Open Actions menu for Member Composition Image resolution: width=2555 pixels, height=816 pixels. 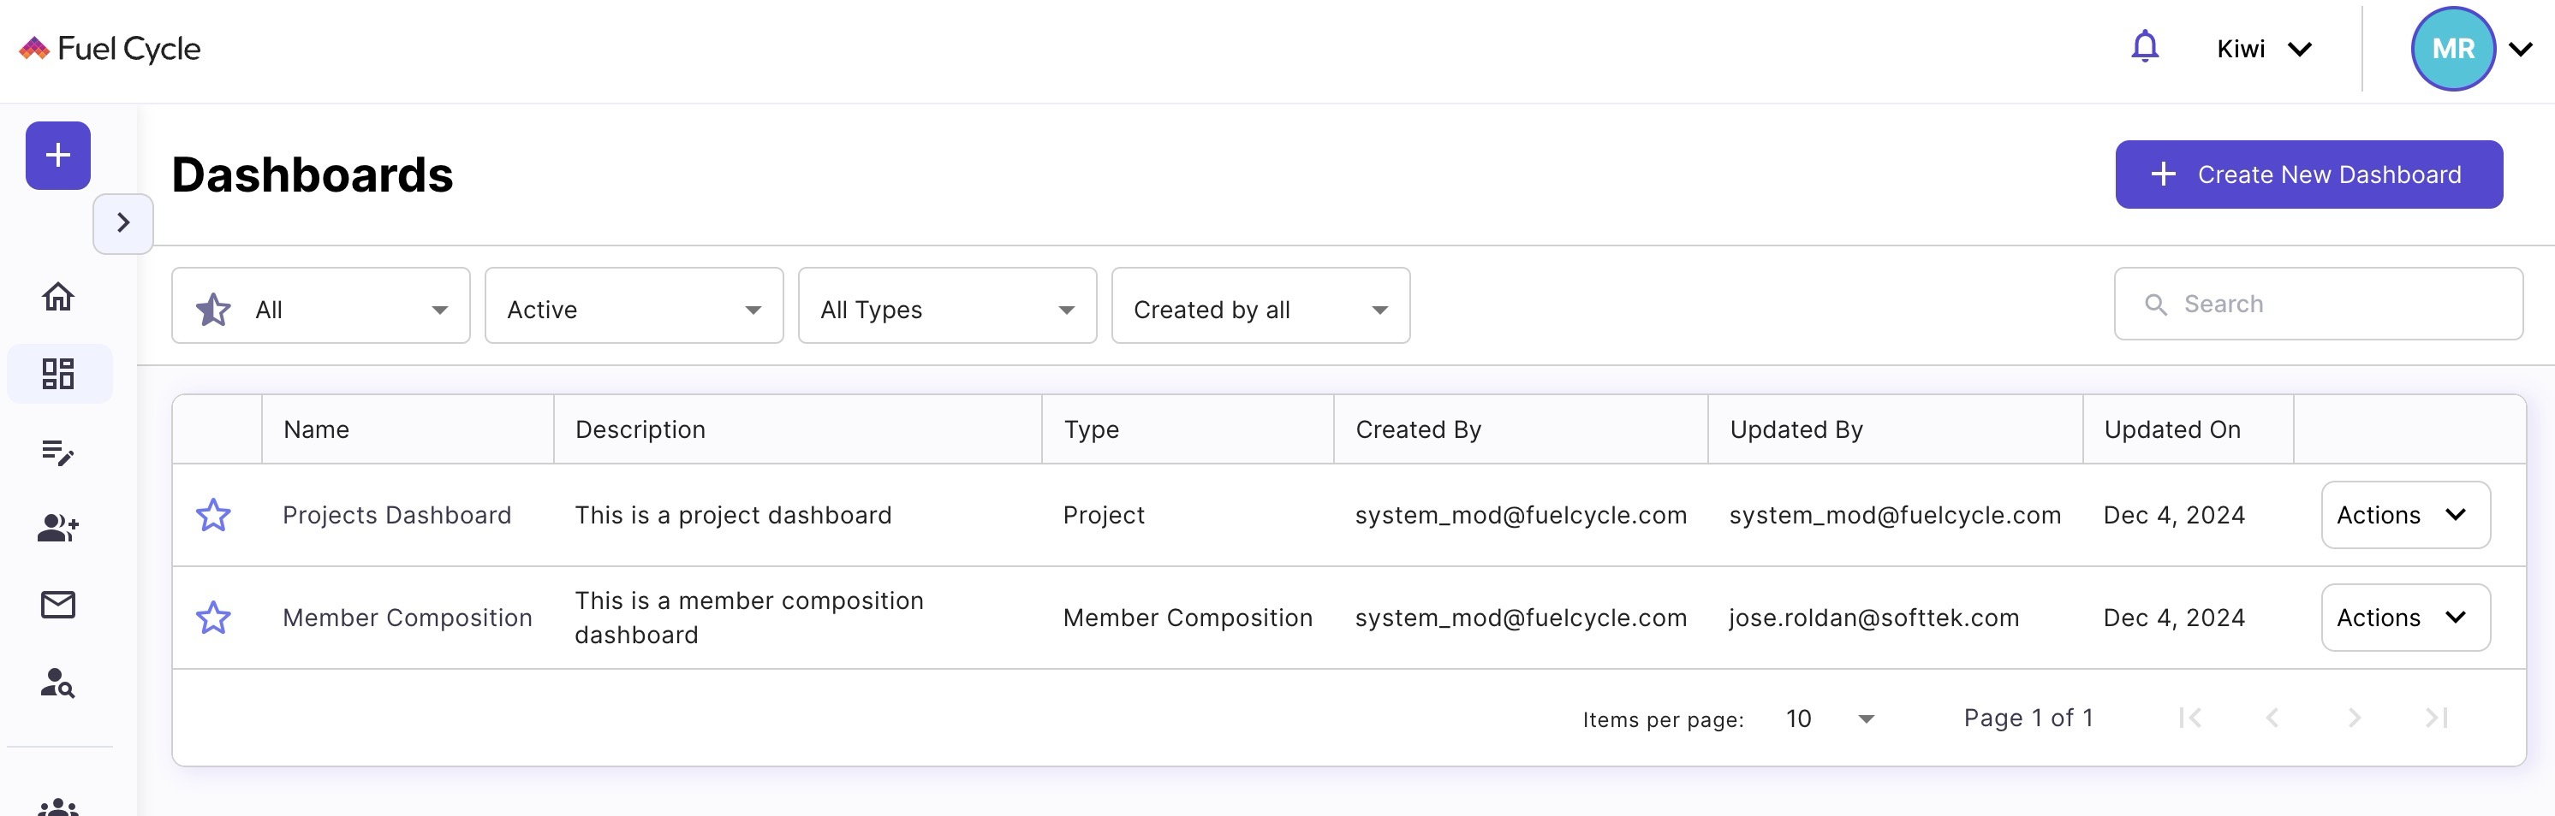[x=2405, y=618]
